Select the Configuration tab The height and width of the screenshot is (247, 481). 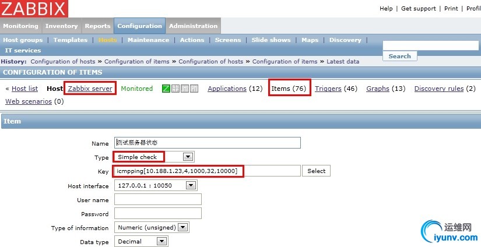point(139,26)
